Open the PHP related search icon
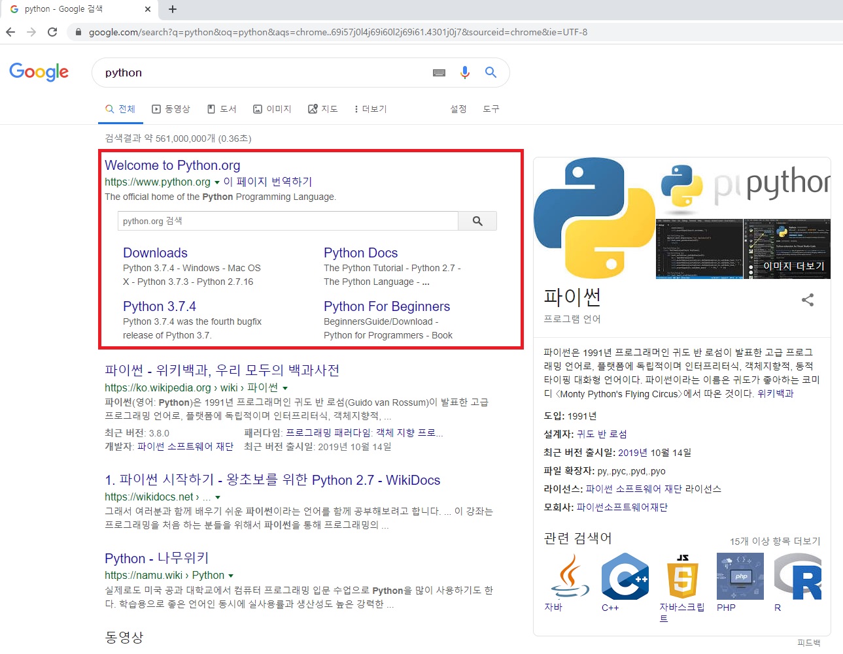Viewport: 843px width, 654px height. coord(740,576)
